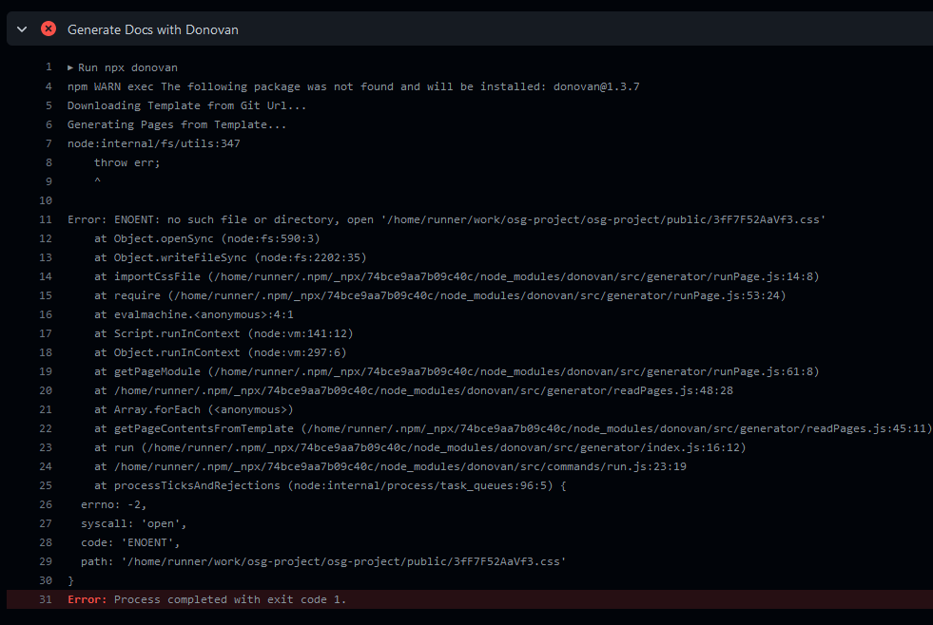Collapse the Generate Docs with Donovan step

(22, 29)
